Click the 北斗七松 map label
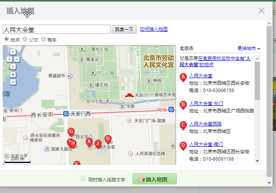 coord(95,101)
